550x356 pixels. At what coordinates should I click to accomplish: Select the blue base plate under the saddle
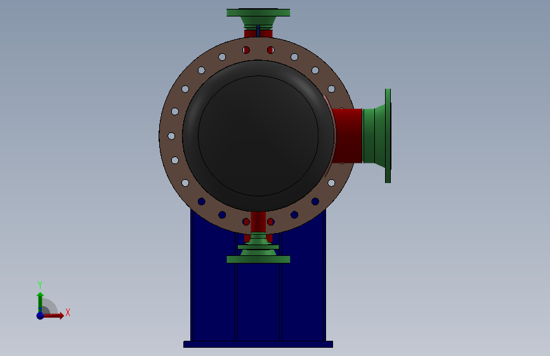[258, 345]
